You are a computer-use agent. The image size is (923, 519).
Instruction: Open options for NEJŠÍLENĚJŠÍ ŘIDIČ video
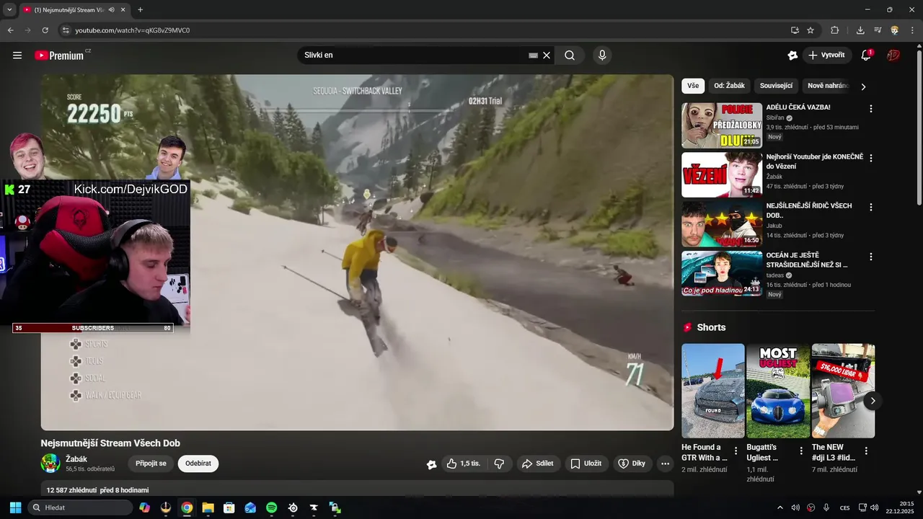(x=870, y=207)
